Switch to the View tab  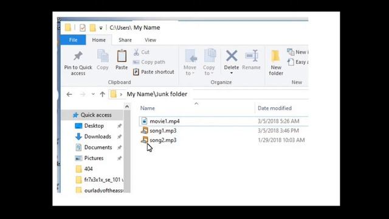click(150, 40)
